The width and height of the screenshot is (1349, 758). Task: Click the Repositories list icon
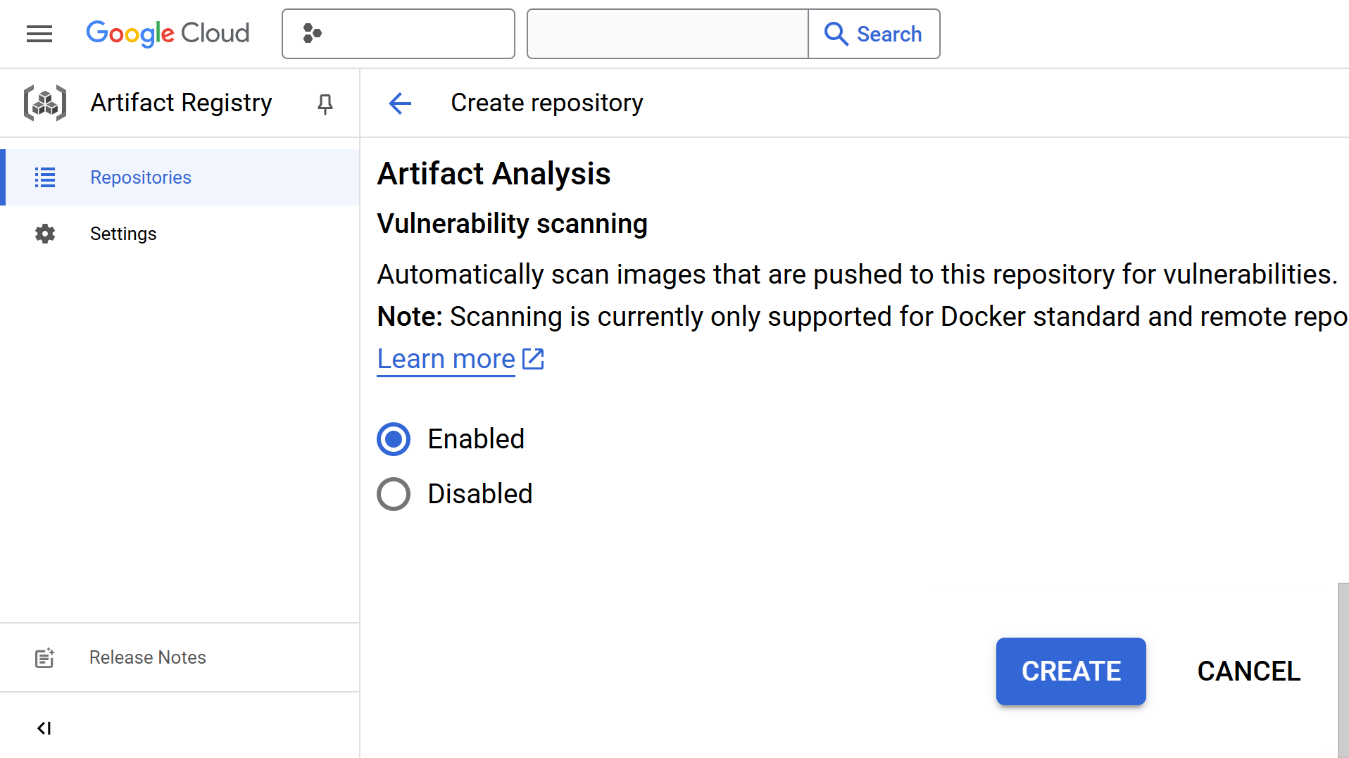click(x=45, y=177)
